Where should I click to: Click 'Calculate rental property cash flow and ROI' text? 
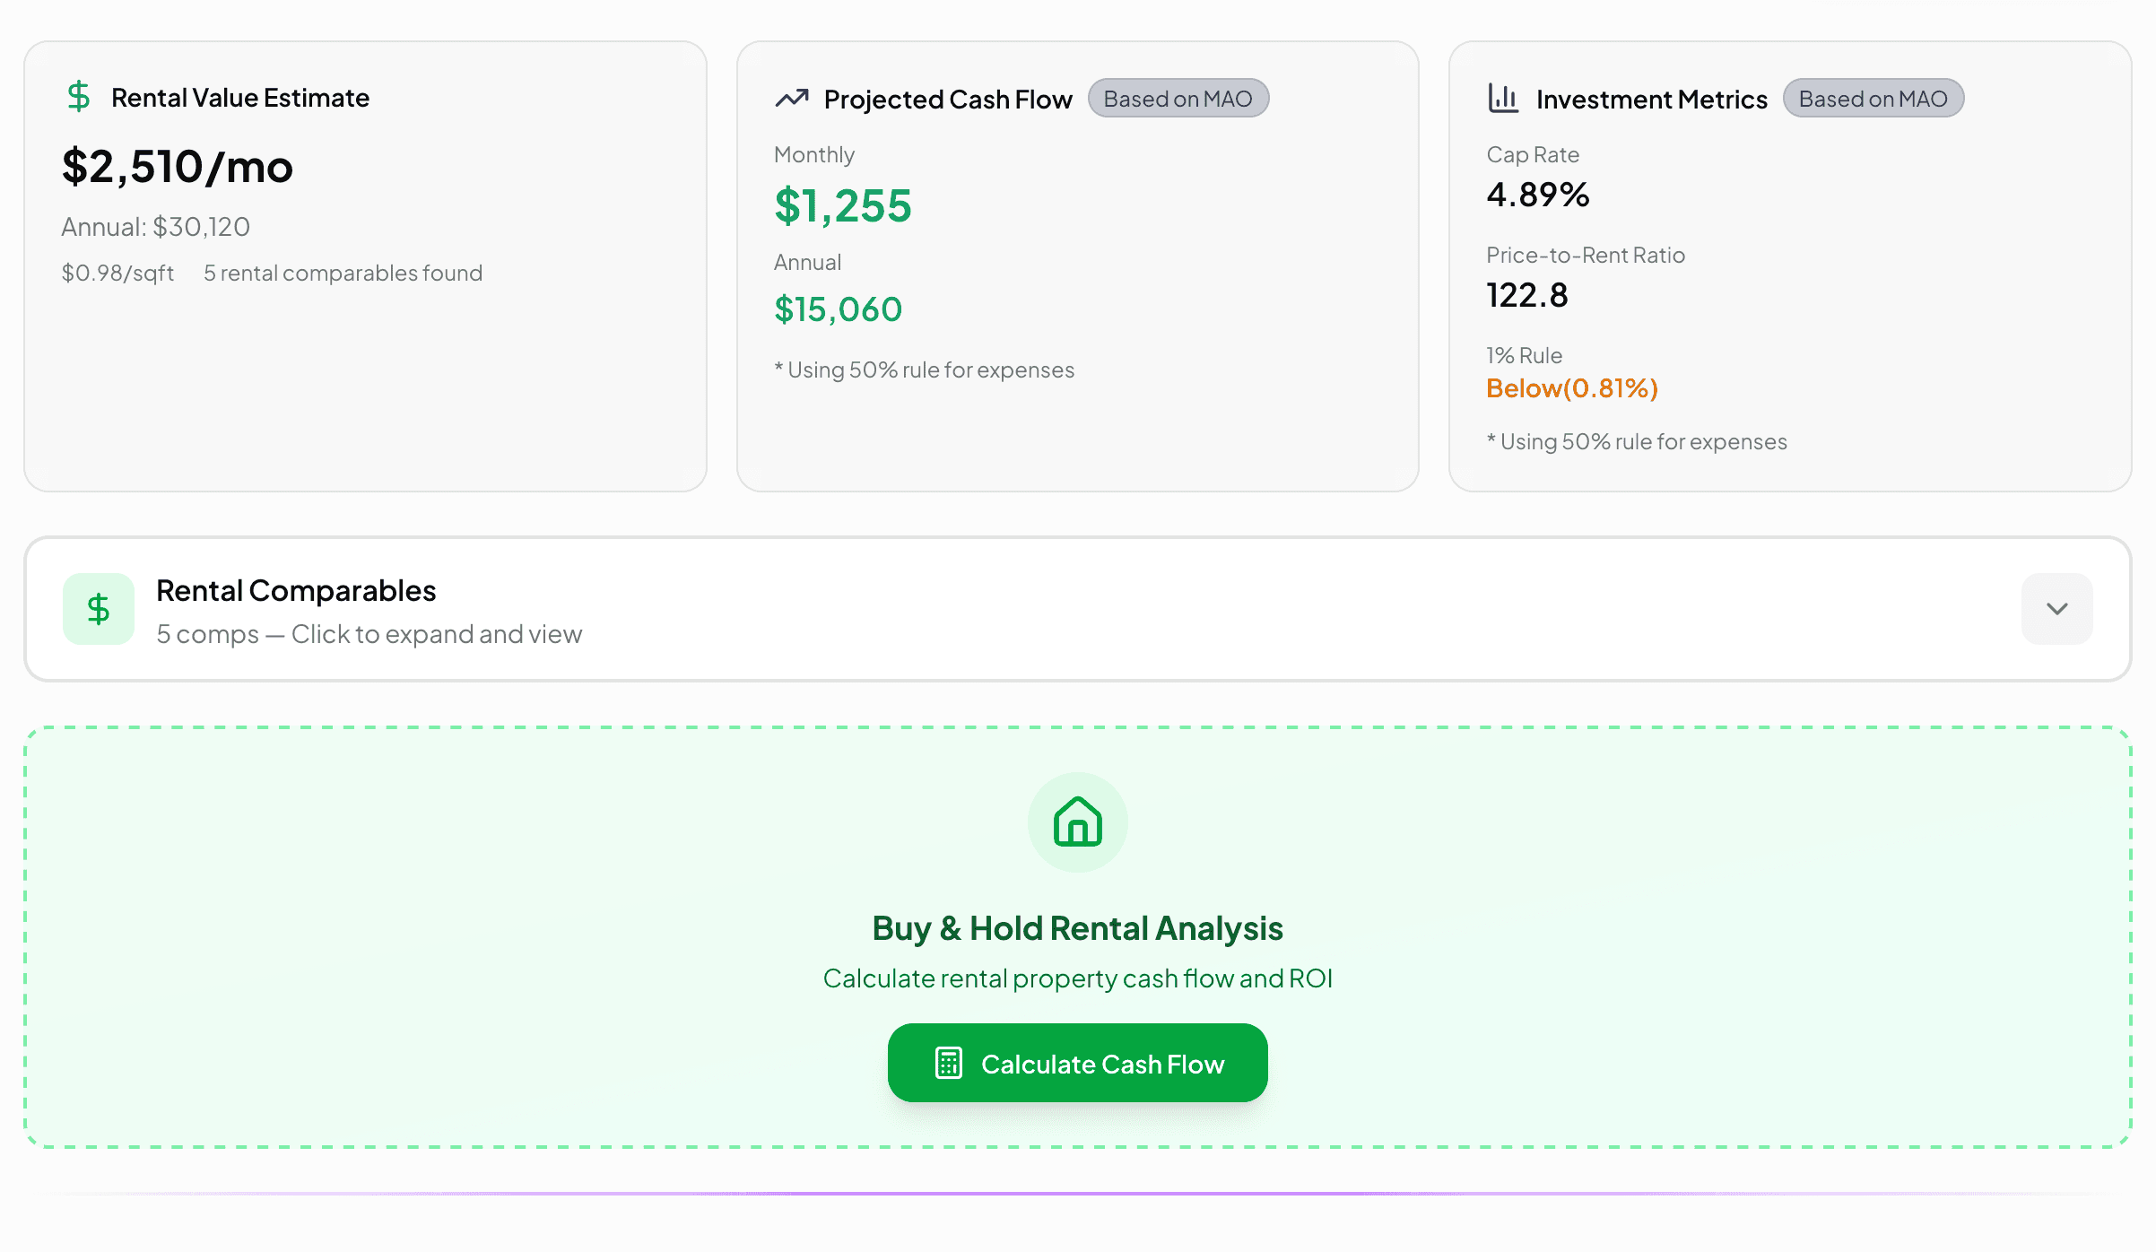coord(1078,978)
